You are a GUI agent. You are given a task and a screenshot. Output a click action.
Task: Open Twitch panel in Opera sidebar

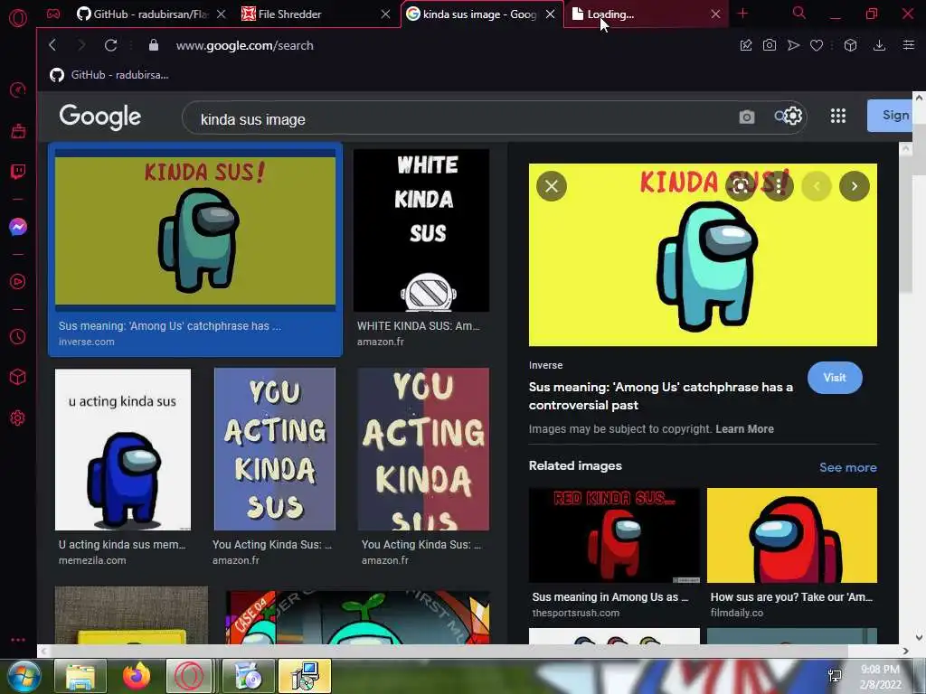point(18,172)
